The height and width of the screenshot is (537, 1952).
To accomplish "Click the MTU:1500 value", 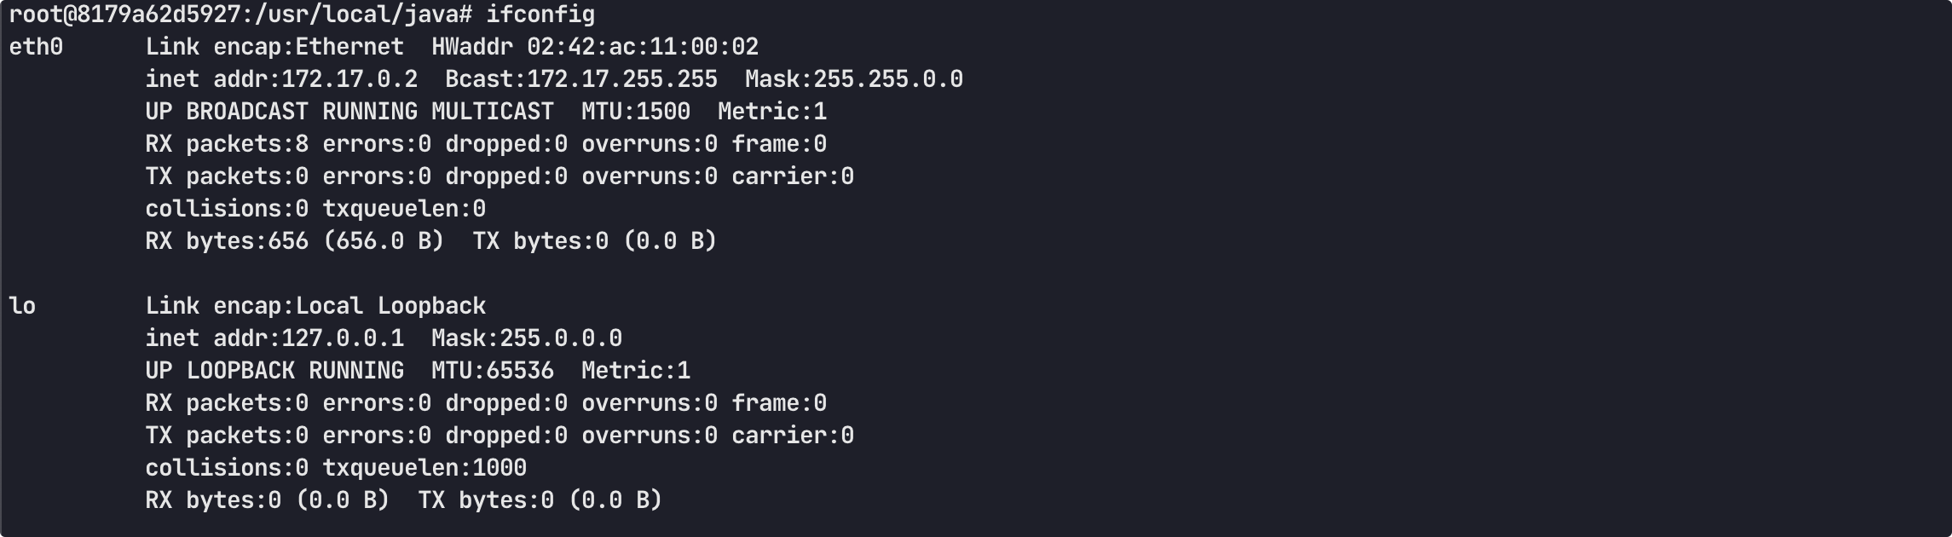I will click(636, 112).
